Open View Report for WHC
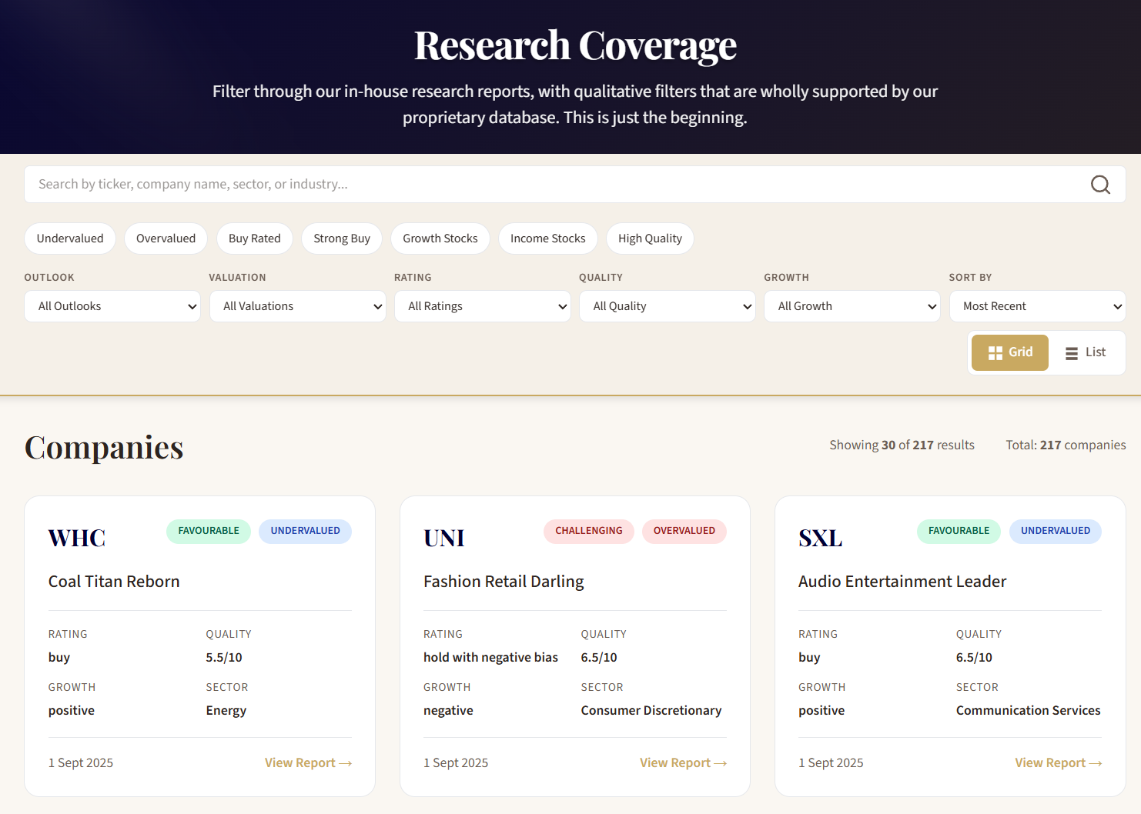1141x814 pixels. (308, 762)
